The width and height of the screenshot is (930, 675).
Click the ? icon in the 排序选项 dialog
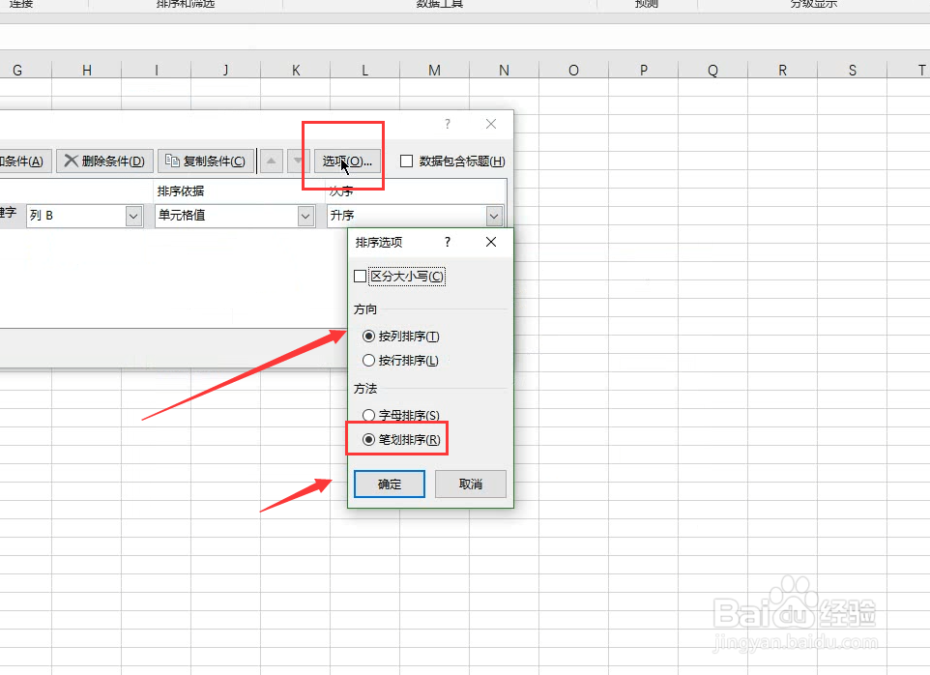(x=447, y=242)
